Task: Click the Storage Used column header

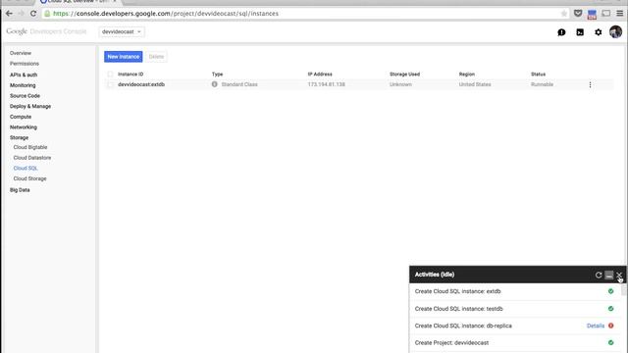Action: [405, 75]
